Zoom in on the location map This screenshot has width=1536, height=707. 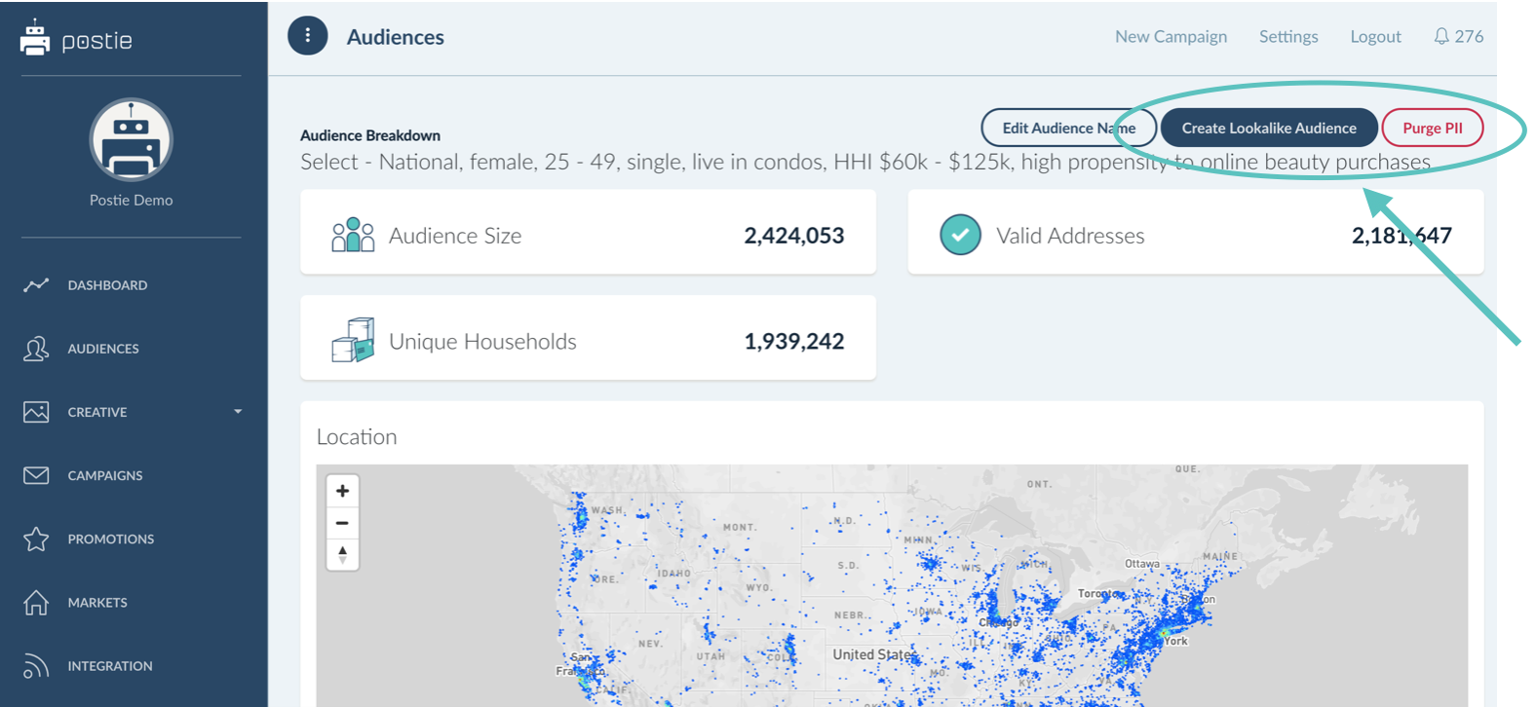tap(342, 491)
